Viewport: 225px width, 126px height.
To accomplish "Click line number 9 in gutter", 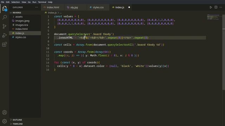I will (x=49, y=45).
